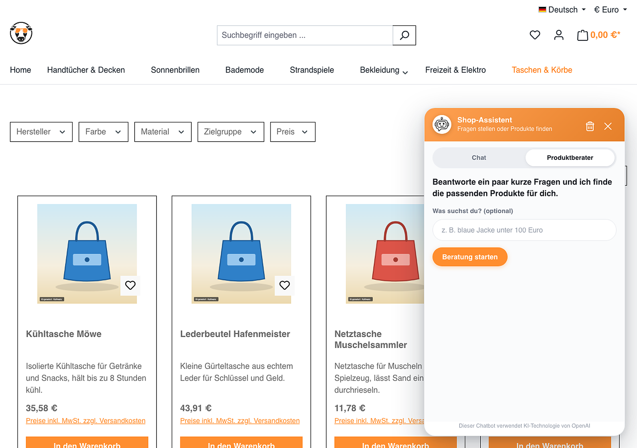Focus the 'Was suchst du?' input
The height and width of the screenshot is (448, 637).
coord(524,230)
